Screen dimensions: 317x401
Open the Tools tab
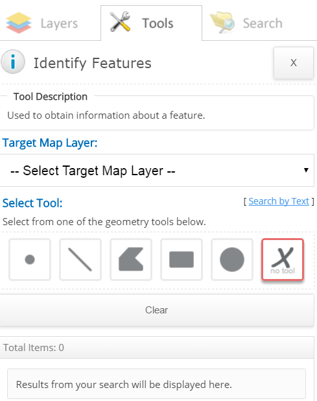[x=151, y=23]
